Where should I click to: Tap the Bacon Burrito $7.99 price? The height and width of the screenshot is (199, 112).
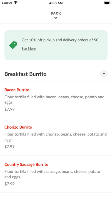(x=9, y=109)
